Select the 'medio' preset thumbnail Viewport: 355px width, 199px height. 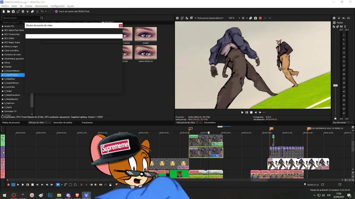tap(146, 34)
